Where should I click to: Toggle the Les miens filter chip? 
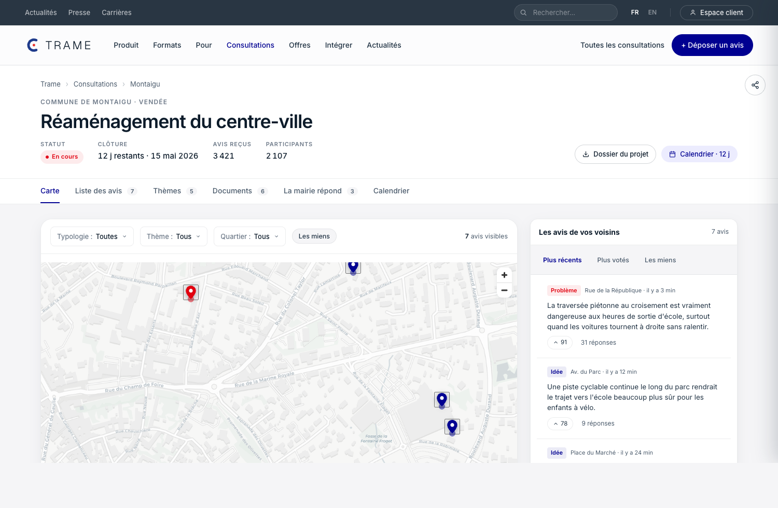[x=314, y=236]
